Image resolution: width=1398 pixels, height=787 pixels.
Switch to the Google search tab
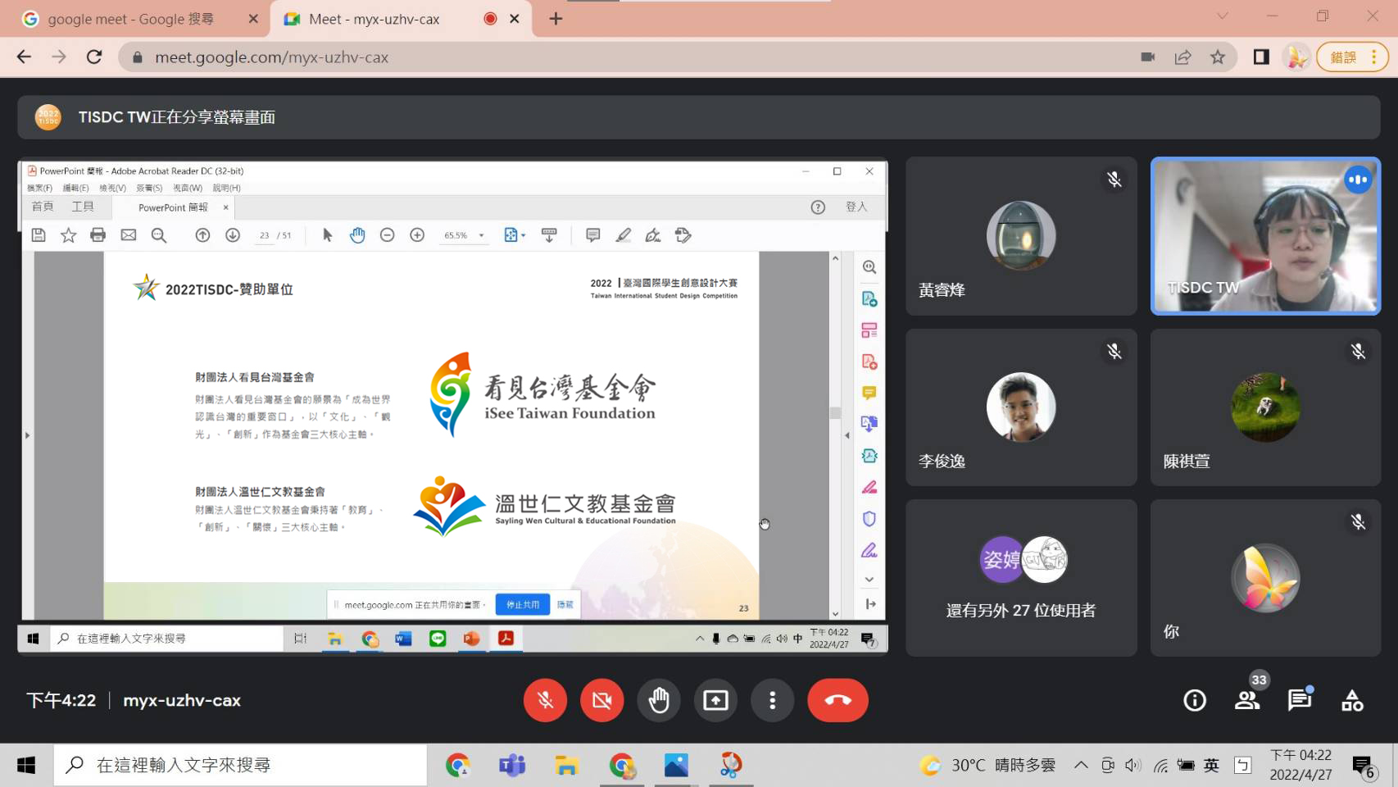tap(131, 19)
